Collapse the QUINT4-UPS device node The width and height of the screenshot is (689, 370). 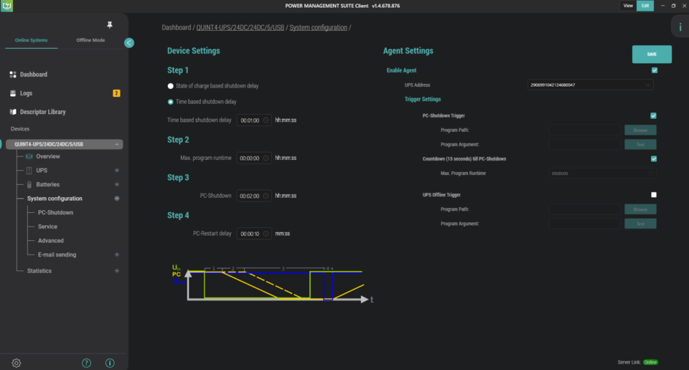point(117,144)
